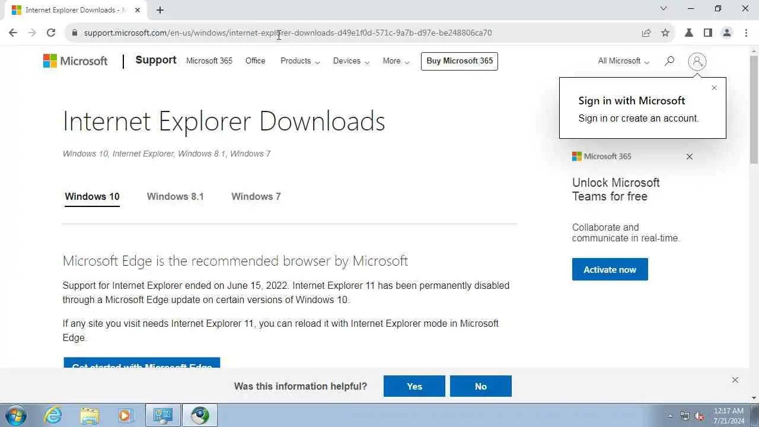This screenshot has height=427, width=759.
Task: Expand the More menu
Action: click(x=396, y=60)
